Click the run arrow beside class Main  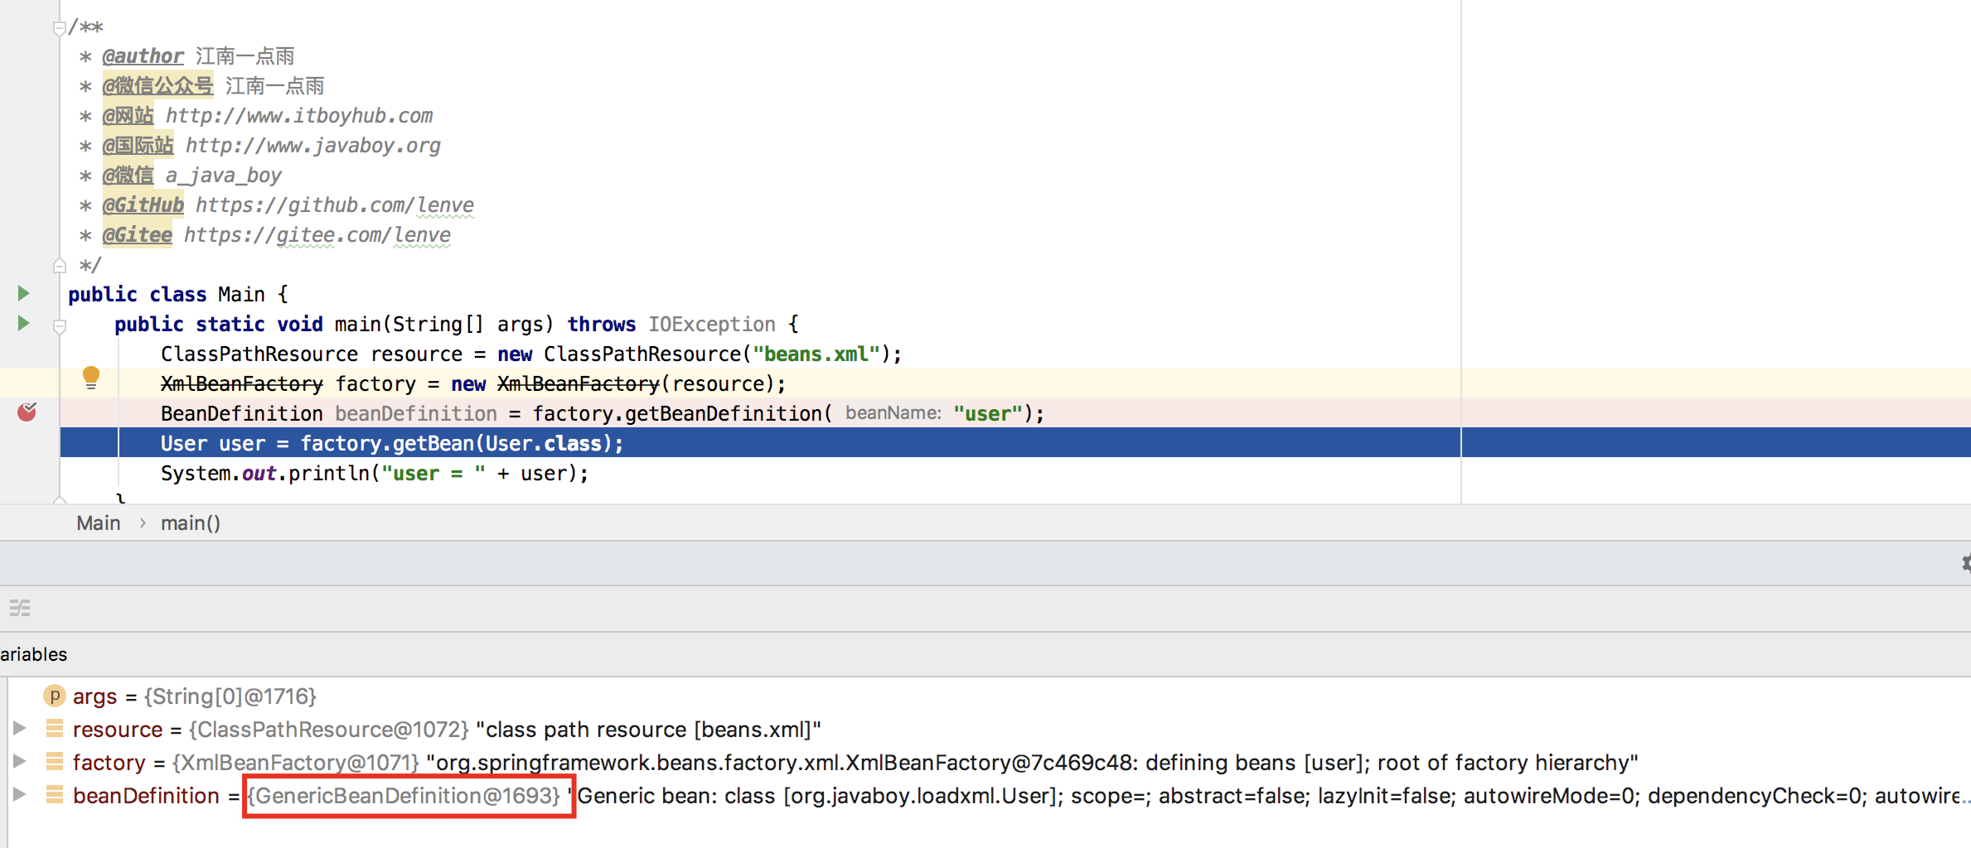(23, 293)
